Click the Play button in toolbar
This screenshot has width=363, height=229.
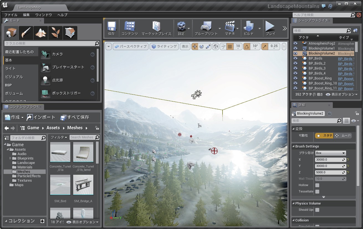pyautogui.click(x=270, y=29)
